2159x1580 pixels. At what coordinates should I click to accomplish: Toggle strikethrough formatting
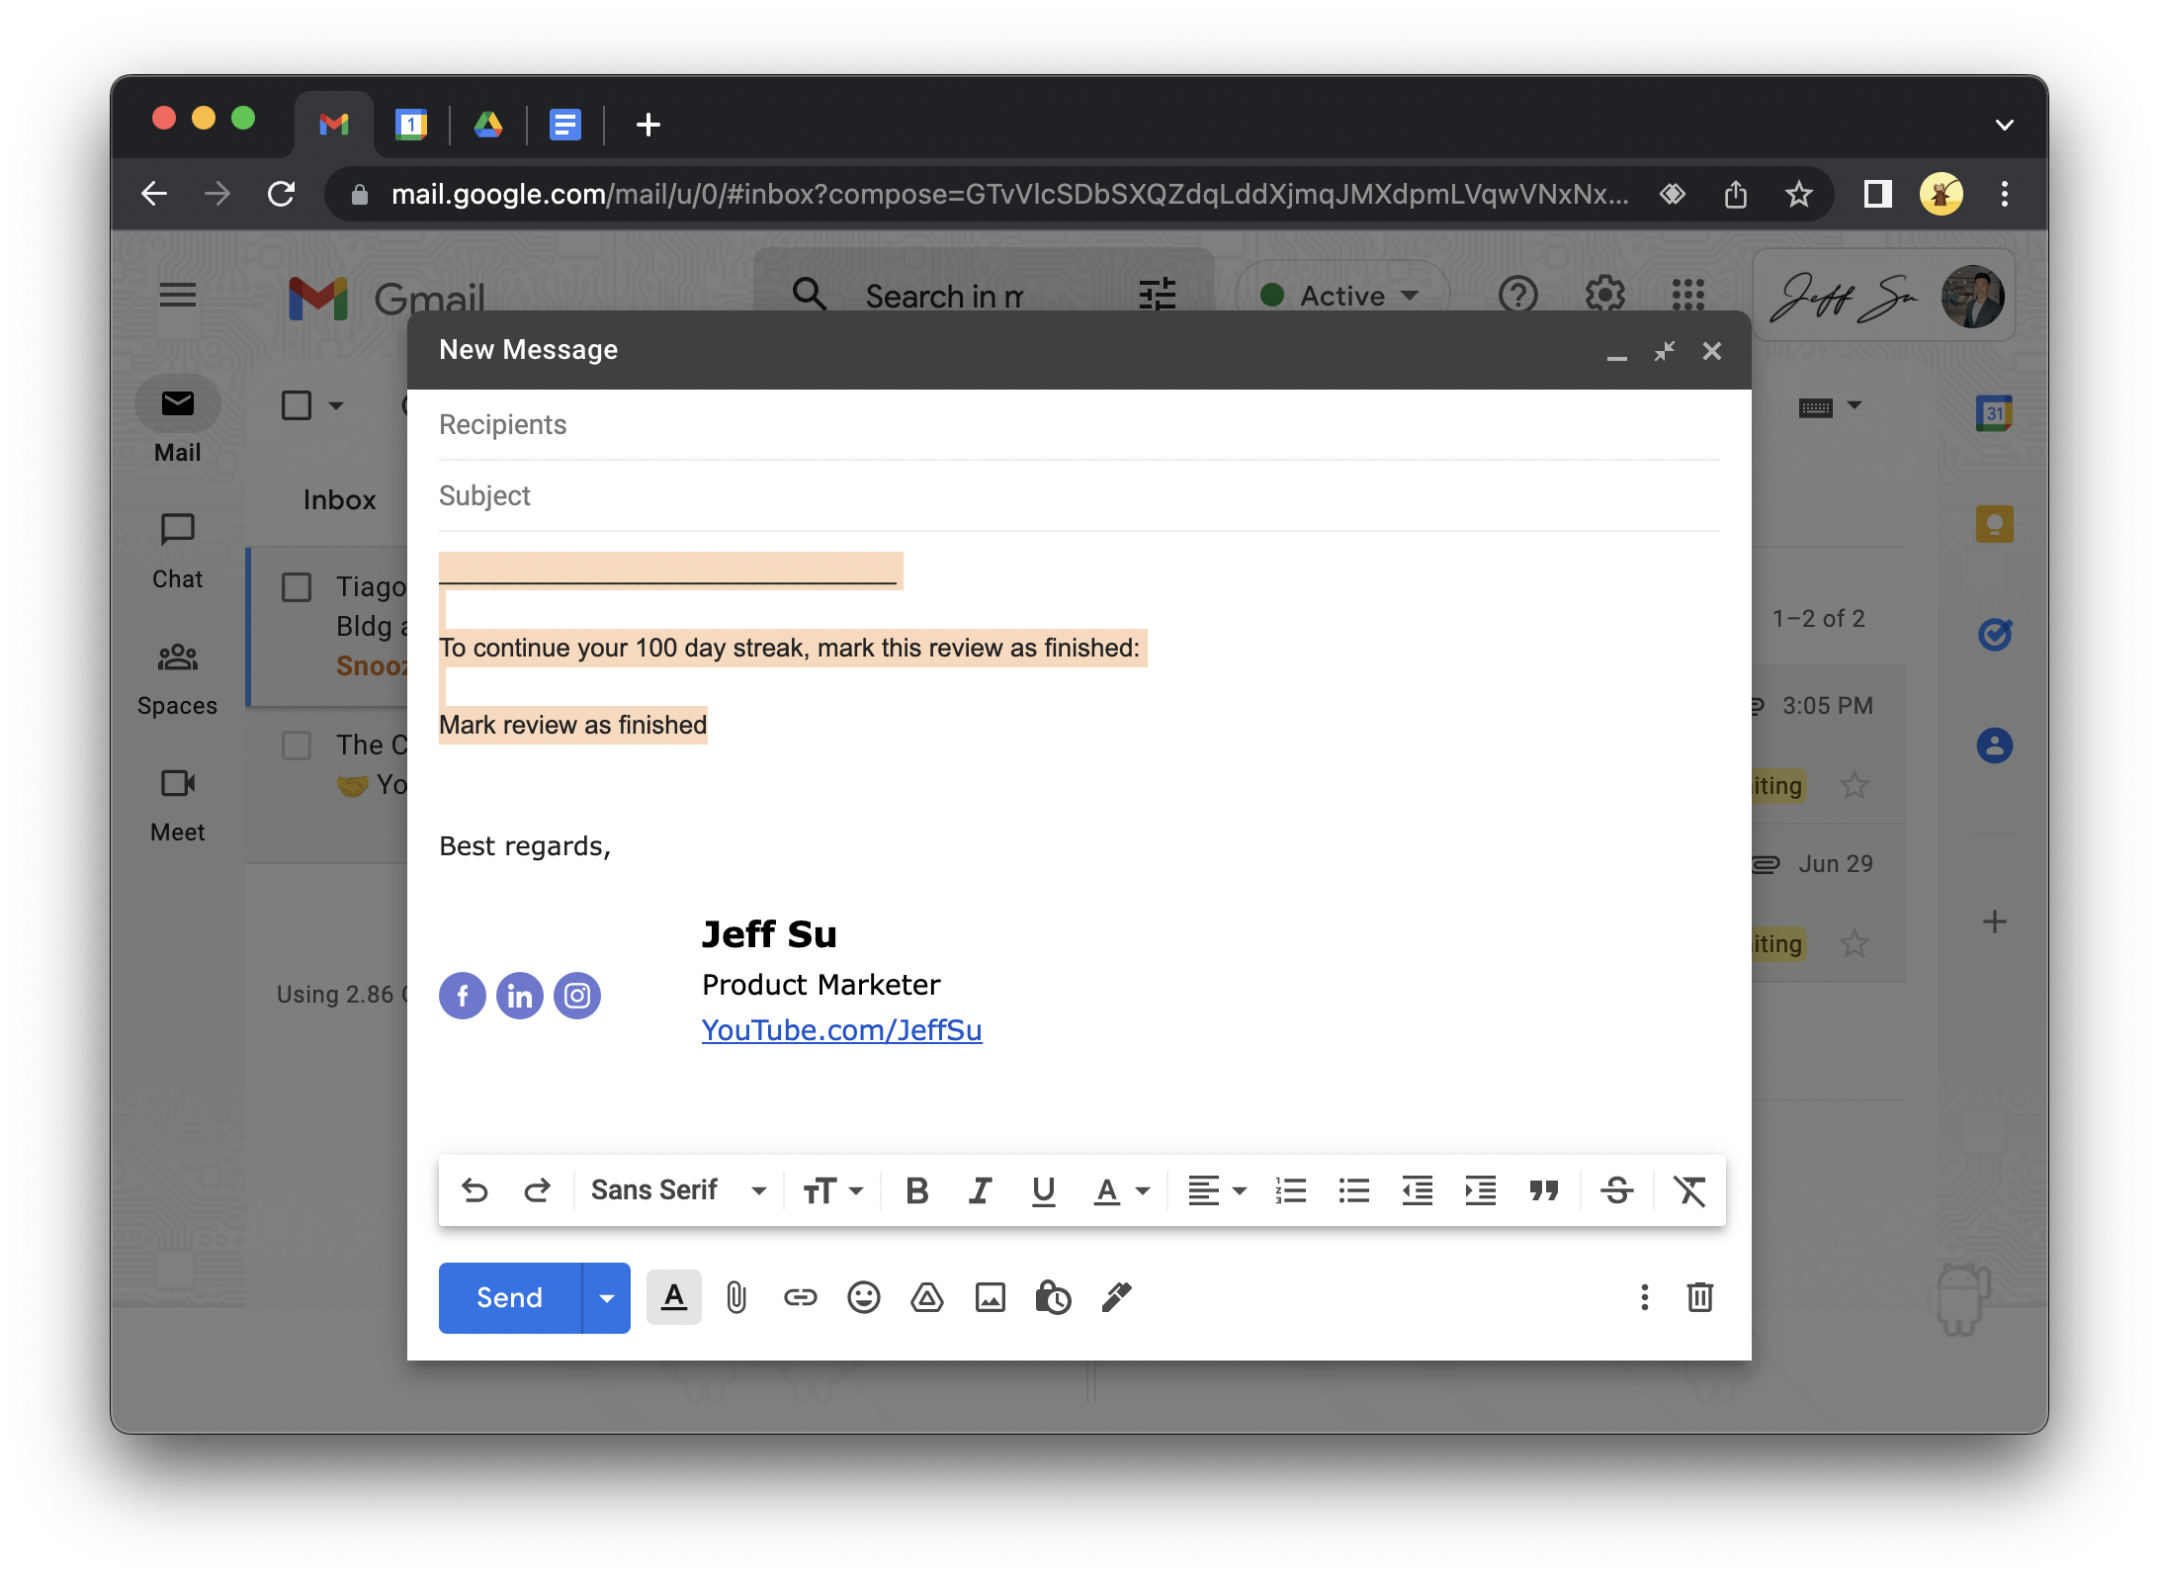coord(1617,1190)
